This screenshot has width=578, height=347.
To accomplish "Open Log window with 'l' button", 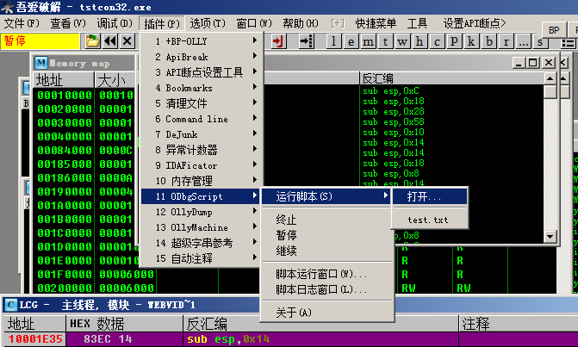I will click(333, 40).
